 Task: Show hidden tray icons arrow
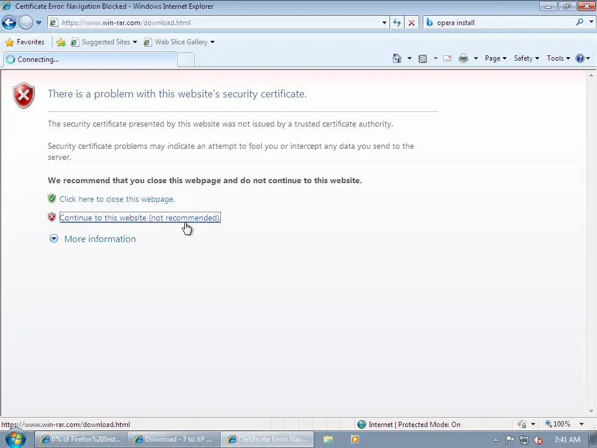pos(496,440)
